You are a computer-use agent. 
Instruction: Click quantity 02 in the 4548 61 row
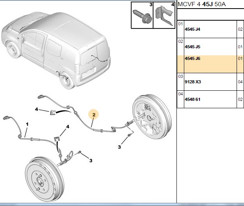click(x=240, y=99)
